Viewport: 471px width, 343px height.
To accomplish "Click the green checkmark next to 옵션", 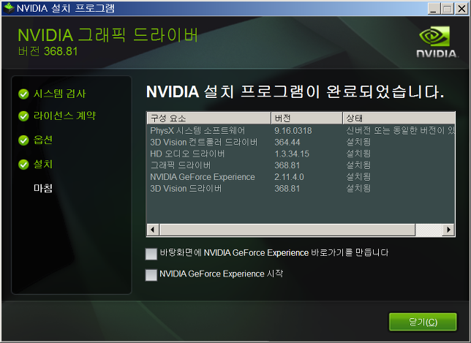I will tap(23, 140).
